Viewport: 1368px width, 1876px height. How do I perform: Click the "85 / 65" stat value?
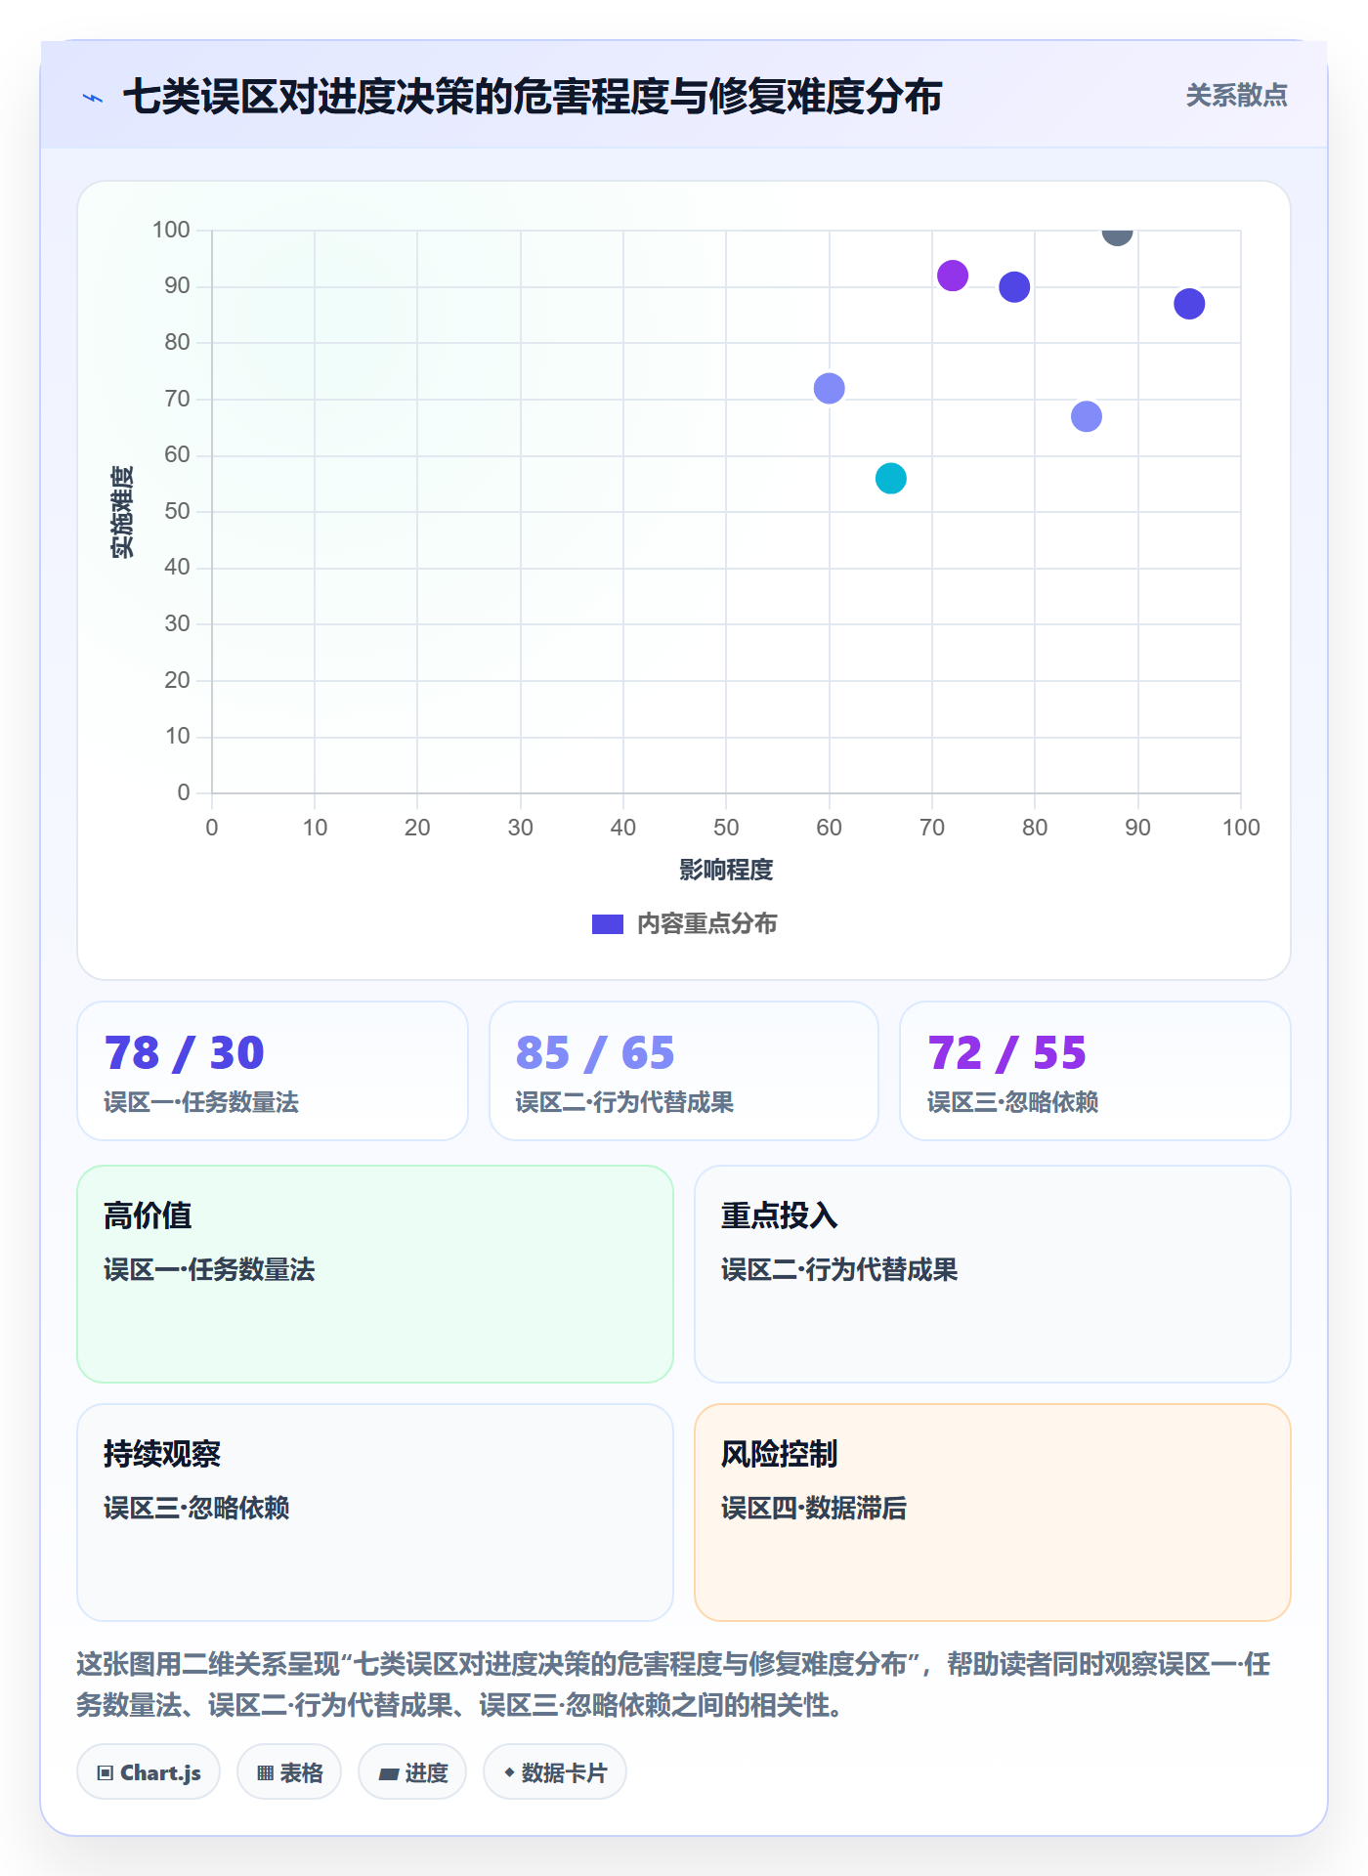pos(595,1053)
